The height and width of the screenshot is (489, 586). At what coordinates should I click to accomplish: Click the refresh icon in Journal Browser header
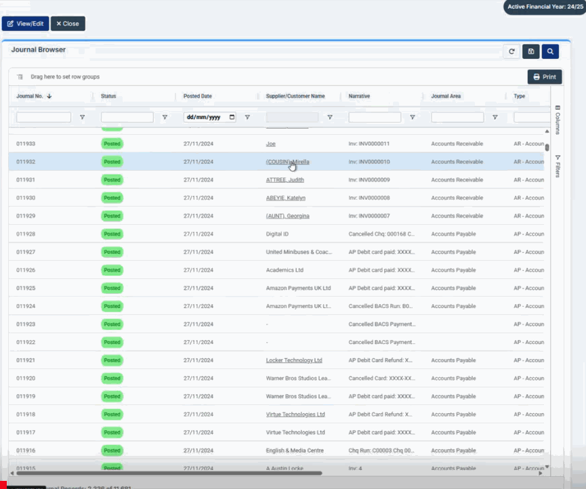click(x=511, y=51)
